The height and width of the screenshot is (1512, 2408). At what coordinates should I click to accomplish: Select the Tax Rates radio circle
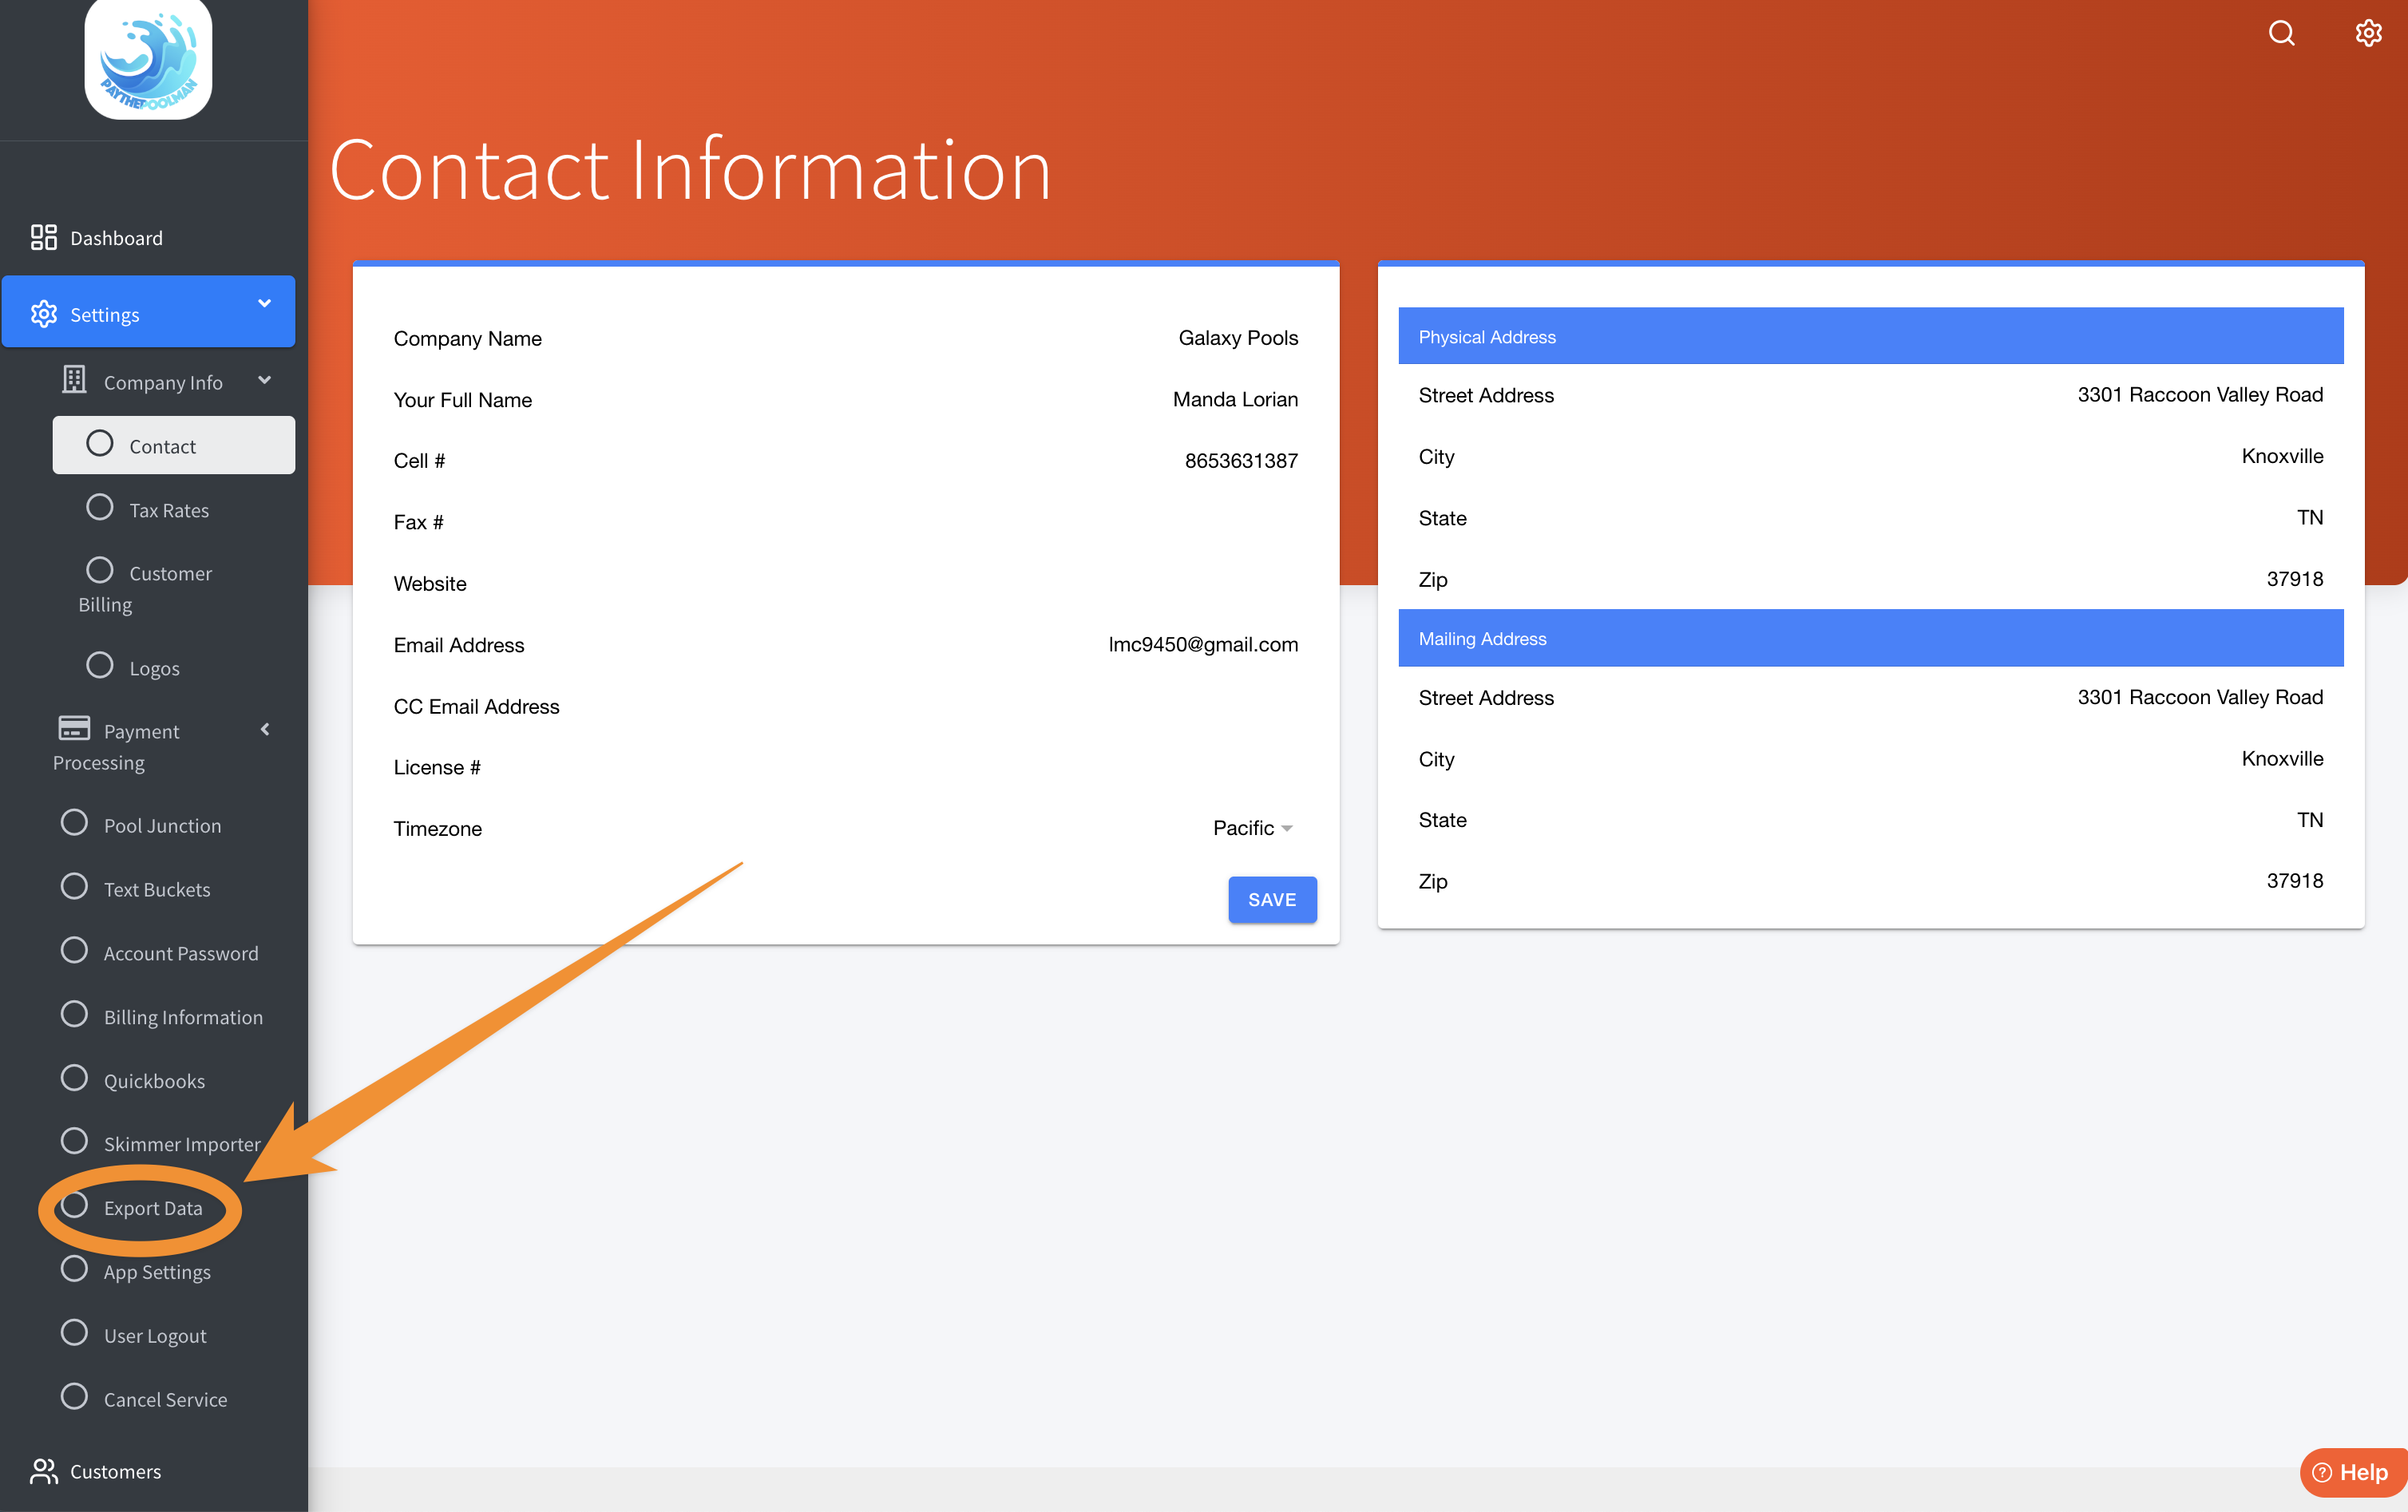99,508
